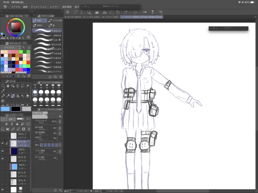Open the blend mode dropdown in Layer panel
Screen dimensions: 258x193
12,119
